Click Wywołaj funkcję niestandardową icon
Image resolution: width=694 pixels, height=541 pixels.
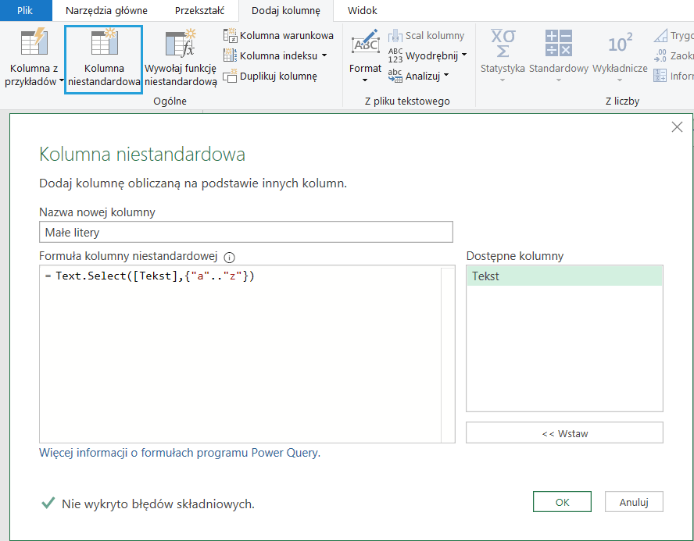click(x=181, y=44)
